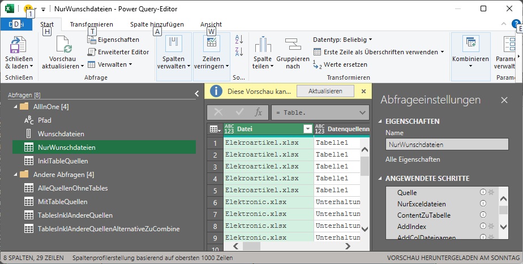Click the green Excel application icon
This screenshot has height=264, width=523.
click(9, 8)
